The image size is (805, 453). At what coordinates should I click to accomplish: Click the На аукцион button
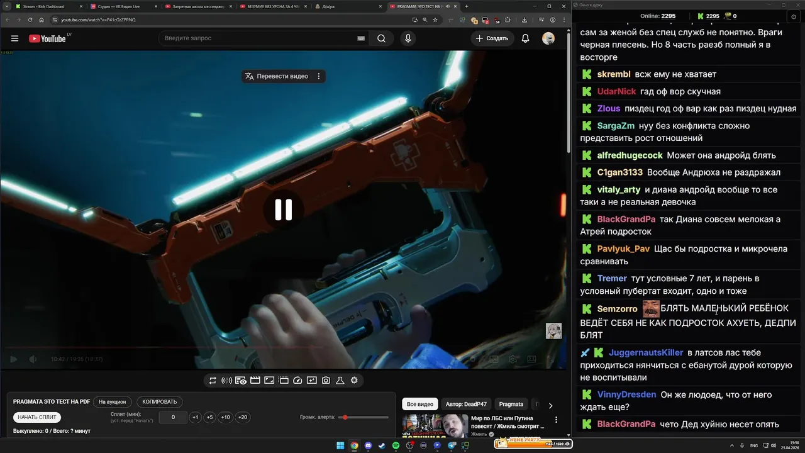(113, 401)
